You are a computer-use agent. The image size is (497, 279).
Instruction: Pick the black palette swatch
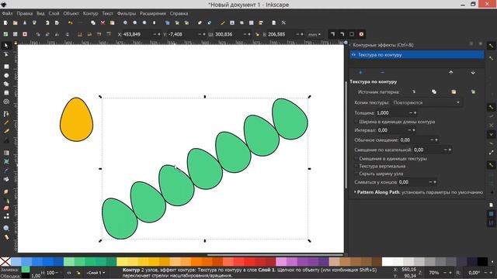point(482,262)
